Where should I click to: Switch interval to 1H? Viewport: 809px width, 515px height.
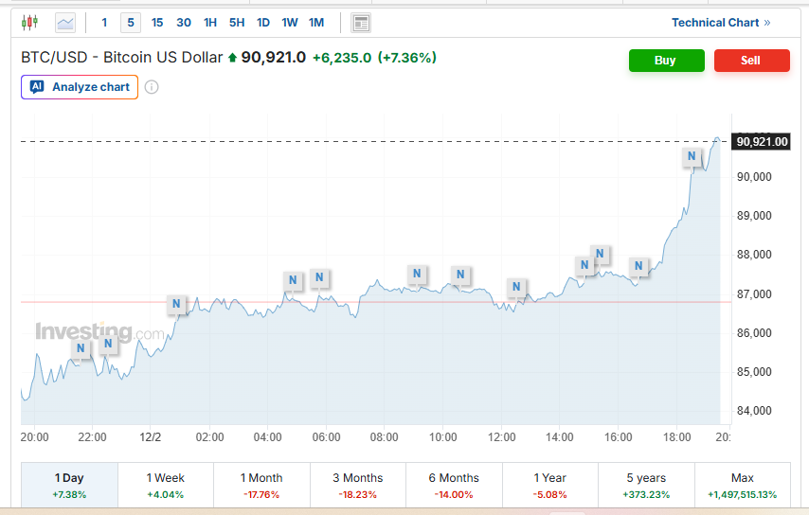(210, 23)
